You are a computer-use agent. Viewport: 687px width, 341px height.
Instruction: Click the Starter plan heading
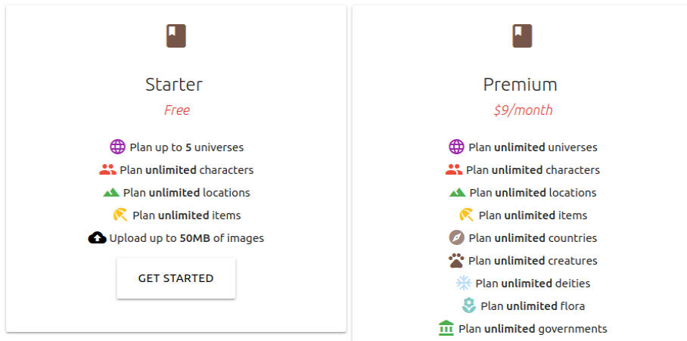pos(174,84)
